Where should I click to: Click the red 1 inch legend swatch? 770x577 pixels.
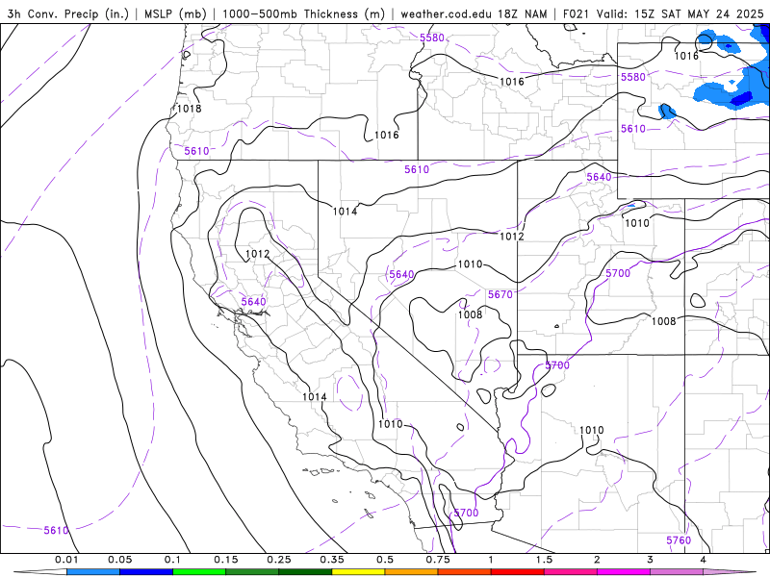click(x=517, y=572)
